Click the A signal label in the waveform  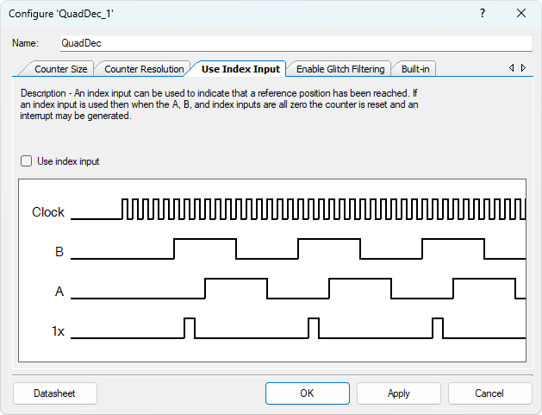point(59,292)
